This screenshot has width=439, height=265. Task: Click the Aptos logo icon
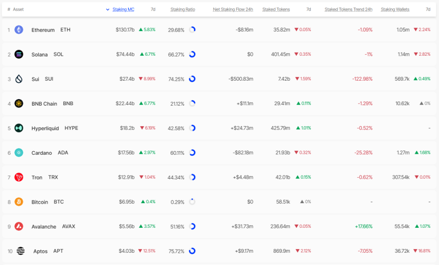point(20,251)
